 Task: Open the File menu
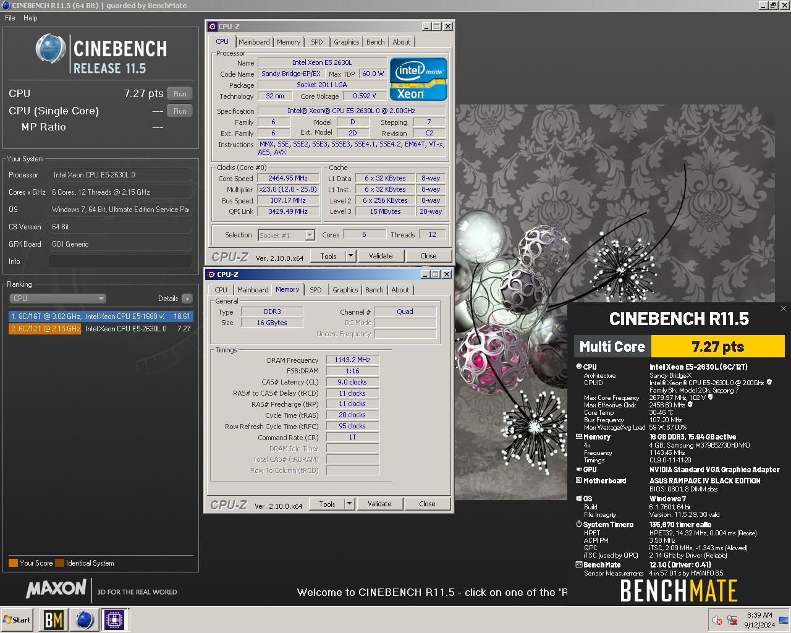(x=10, y=18)
